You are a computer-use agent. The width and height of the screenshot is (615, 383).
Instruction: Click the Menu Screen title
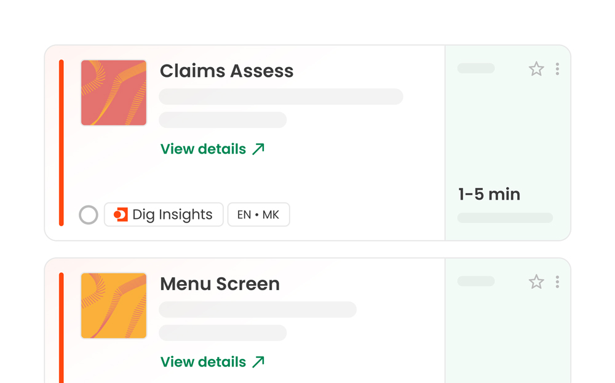220,284
